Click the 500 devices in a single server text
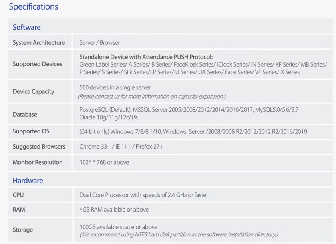This screenshot has height=244, width=336. tap(115, 87)
